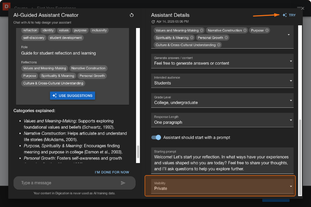Click the inclusivity keyword chip
Image resolution: width=311 pixels, height=207 pixels.
tap(99, 30)
